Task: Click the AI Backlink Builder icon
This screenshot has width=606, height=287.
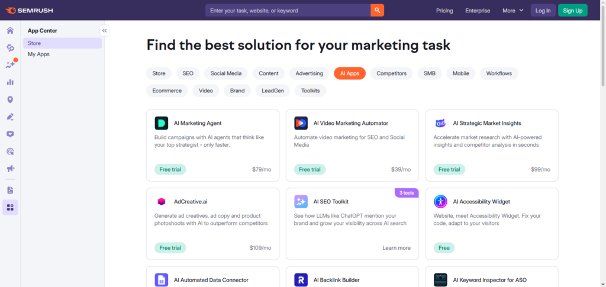Action: pos(301,280)
